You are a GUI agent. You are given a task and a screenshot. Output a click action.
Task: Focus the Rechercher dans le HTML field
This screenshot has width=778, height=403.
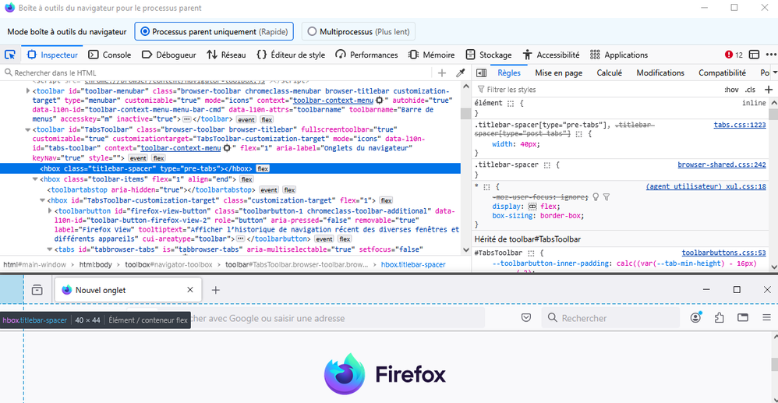(218, 73)
